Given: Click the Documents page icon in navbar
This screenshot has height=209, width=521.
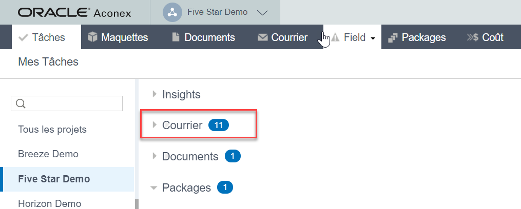Looking at the screenshot, I should tap(176, 37).
